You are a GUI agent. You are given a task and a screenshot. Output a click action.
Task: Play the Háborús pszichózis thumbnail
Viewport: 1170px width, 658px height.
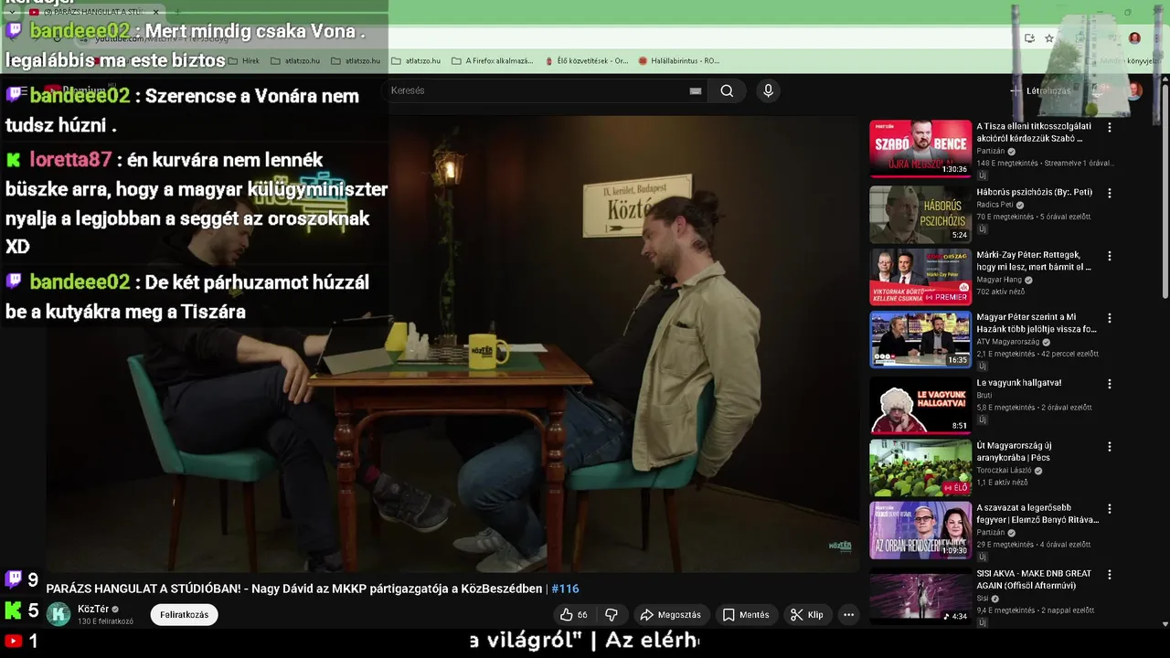coord(920,214)
